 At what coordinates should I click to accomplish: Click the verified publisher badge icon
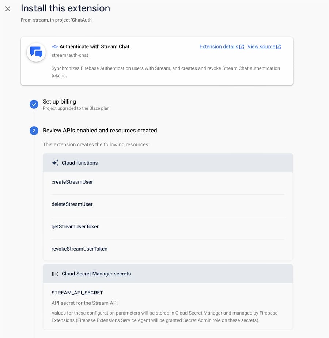pyautogui.click(x=55, y=46)
